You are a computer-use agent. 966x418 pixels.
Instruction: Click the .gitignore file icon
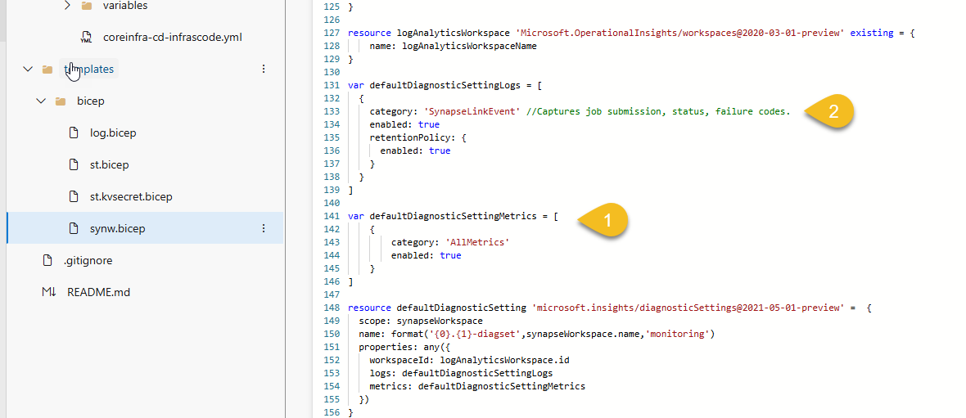click(x=47, y=260)
